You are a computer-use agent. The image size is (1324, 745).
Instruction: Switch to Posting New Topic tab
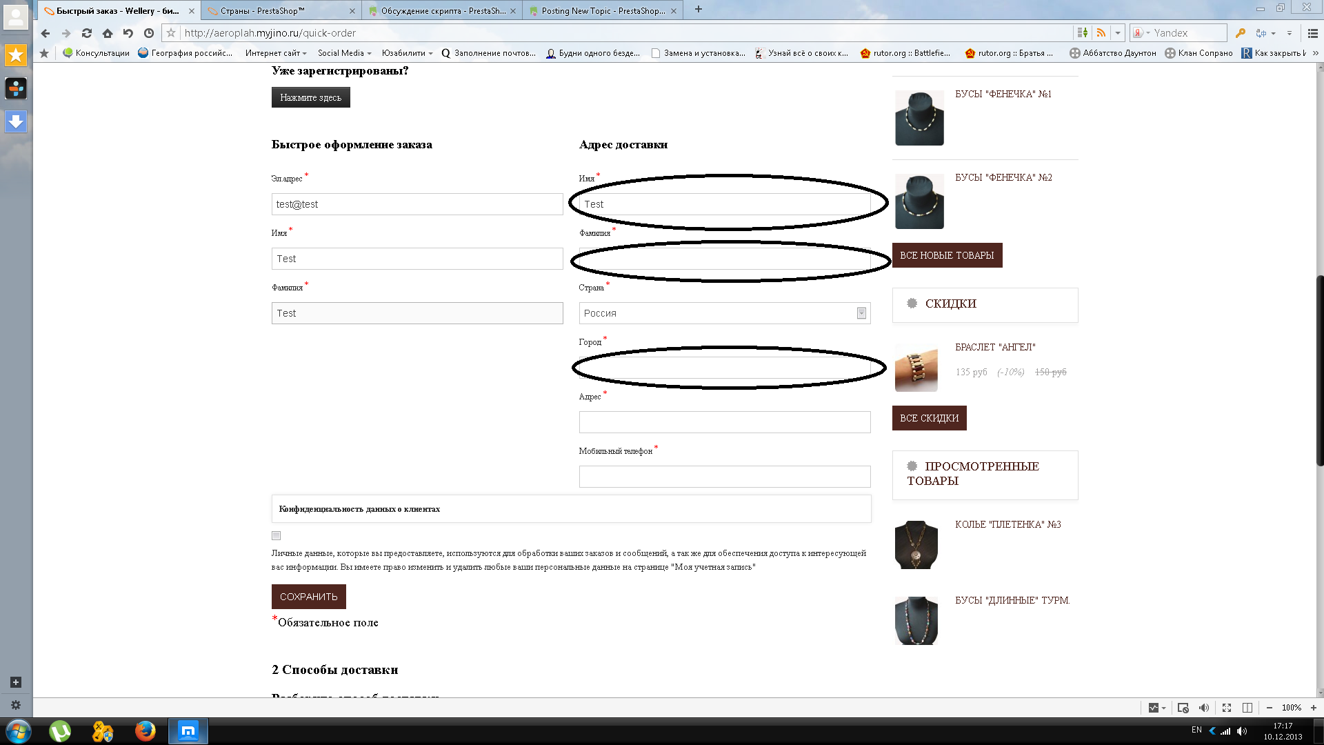pos(601,10)
